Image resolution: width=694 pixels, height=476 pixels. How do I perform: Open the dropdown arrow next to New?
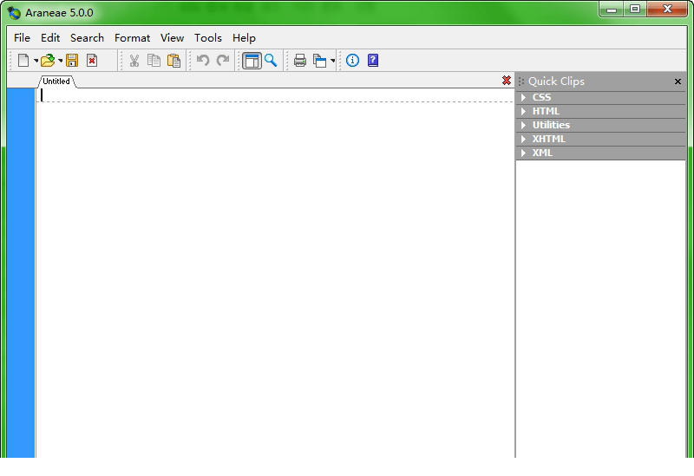36,62
